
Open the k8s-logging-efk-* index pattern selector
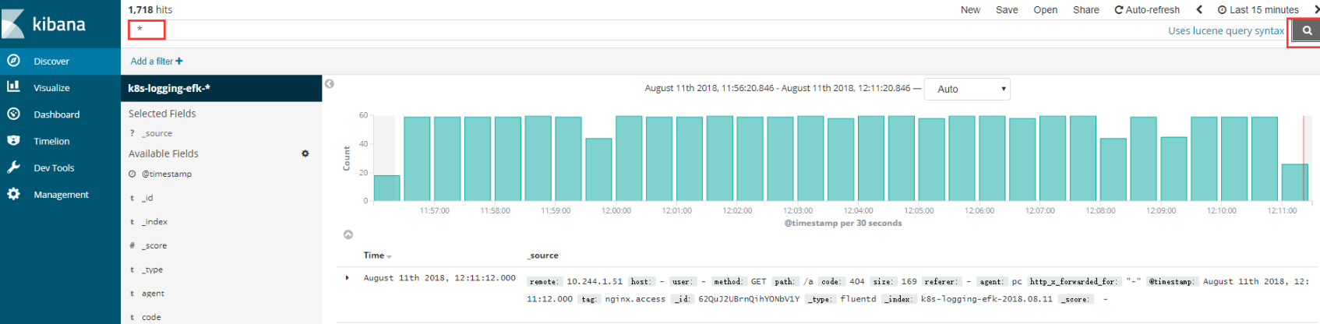(221, 88)
